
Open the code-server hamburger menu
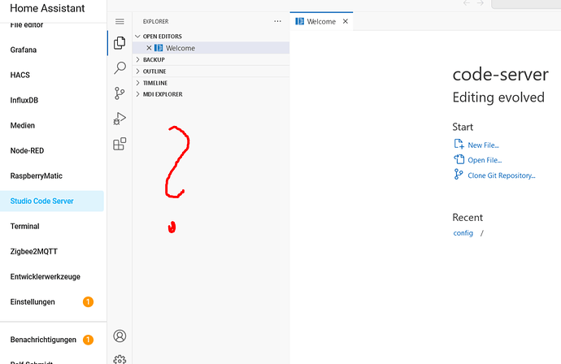(x=120, y=21)
